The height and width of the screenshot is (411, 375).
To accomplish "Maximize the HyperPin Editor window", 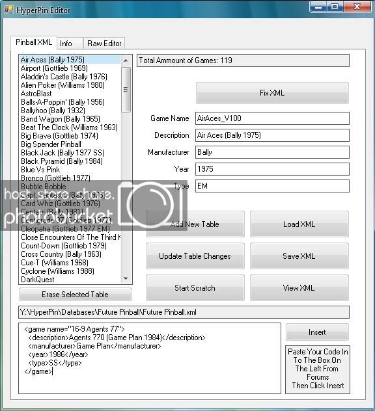I will 335,7.
